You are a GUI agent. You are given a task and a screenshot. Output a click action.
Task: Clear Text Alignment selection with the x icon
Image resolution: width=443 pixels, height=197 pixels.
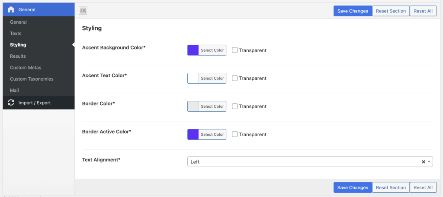click(x=424, y=162)
